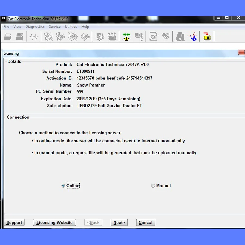Click the ET application icon in title bar
245x245 pixels.
pos(4,19)
